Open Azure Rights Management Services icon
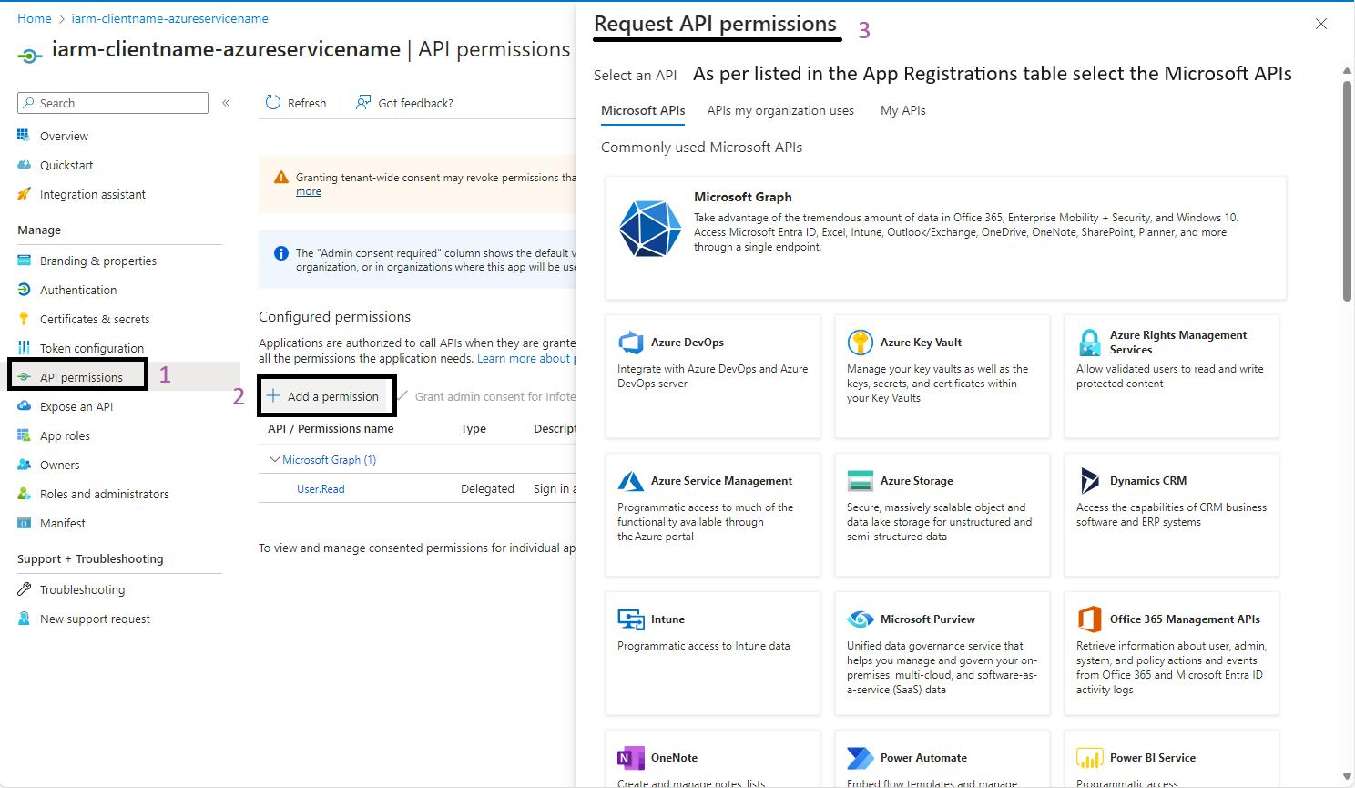The height and width of the screenshot is (788, 1355). pos(1089,343)
